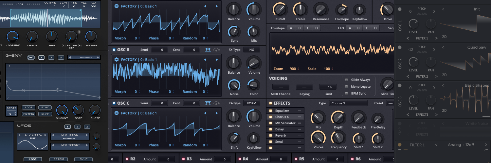Click the previous arrow beside Quad Saw
The image size is (491, 163).
click(x=443, y=47)
